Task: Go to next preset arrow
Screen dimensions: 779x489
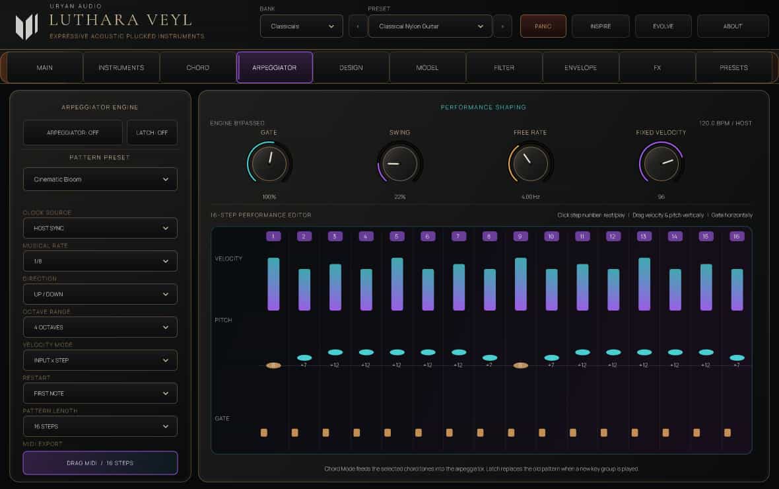Action: point(502,26)
